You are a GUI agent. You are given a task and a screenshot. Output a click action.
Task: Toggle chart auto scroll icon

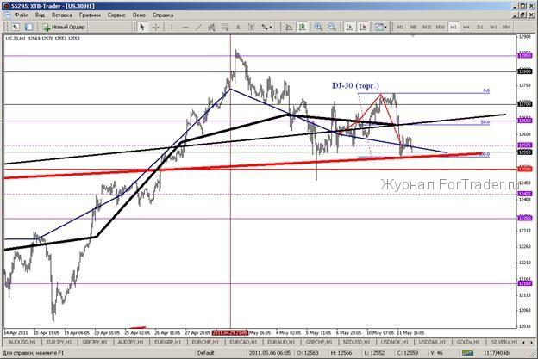coord(349,27)
